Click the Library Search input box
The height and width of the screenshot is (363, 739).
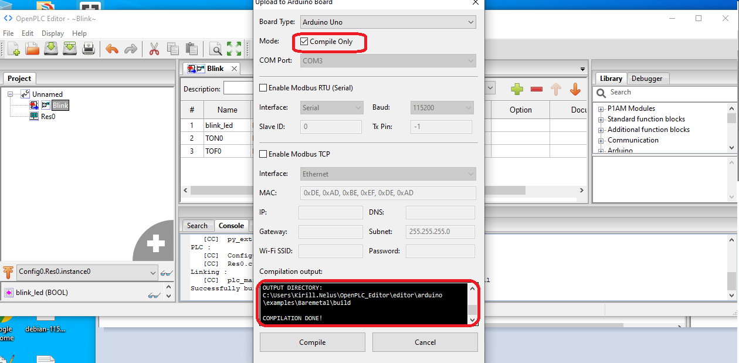(x=672, y=93)
